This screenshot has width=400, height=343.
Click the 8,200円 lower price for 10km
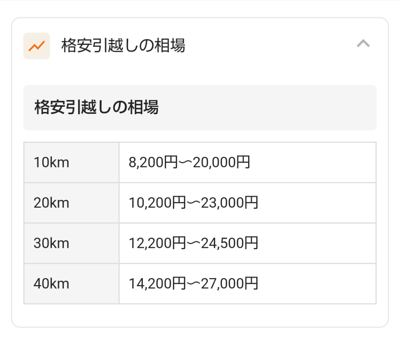[153, 162]
